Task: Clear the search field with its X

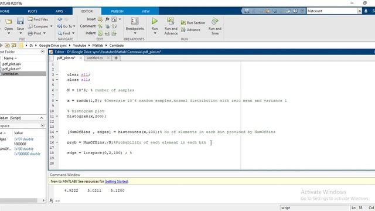Action: coord(359,11)
